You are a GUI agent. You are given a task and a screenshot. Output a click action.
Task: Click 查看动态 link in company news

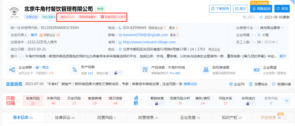click(x=190, y=84)
